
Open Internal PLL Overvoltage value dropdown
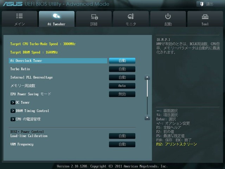[x=122, y=77]
